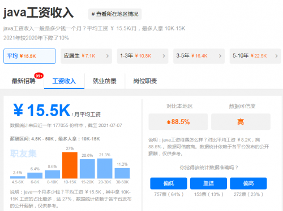Expand the chevron on 5-10年 card
The width and height of the screenshot is (283, 211).
point(276,56)
